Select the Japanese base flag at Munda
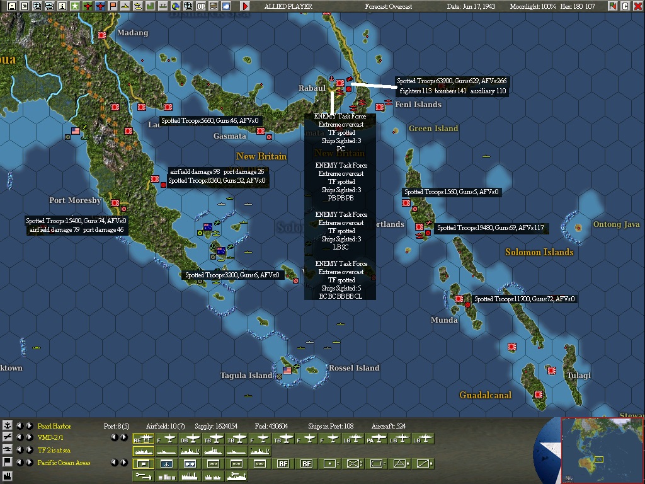Screen dimensions: 645x484 (459, 299)
